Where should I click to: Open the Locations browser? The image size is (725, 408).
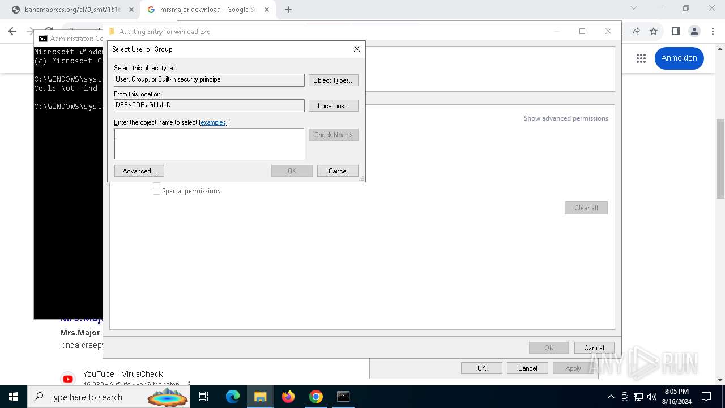pyautogui.click(x=334, y=106)
